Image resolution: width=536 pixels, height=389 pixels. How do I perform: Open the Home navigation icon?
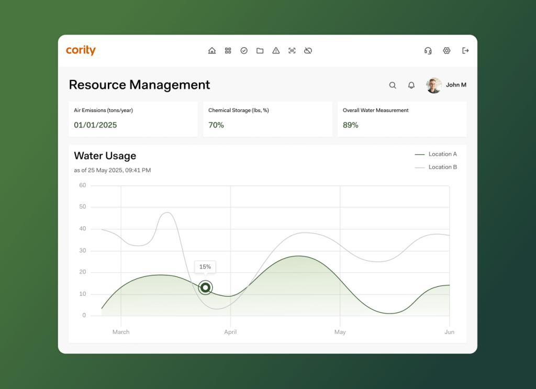point(212,50)
